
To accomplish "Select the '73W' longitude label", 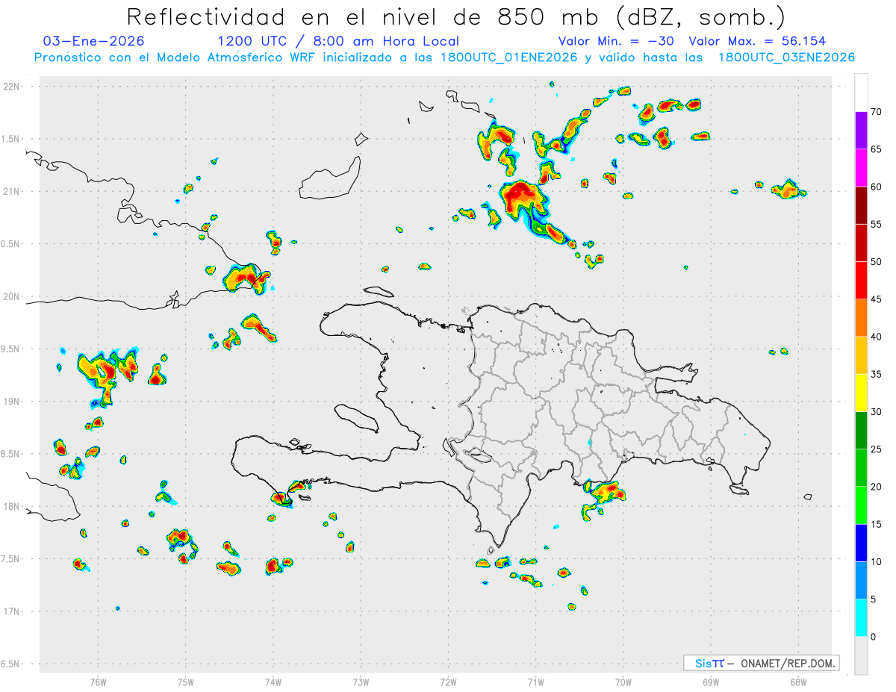I will click(x=361, y=682).
